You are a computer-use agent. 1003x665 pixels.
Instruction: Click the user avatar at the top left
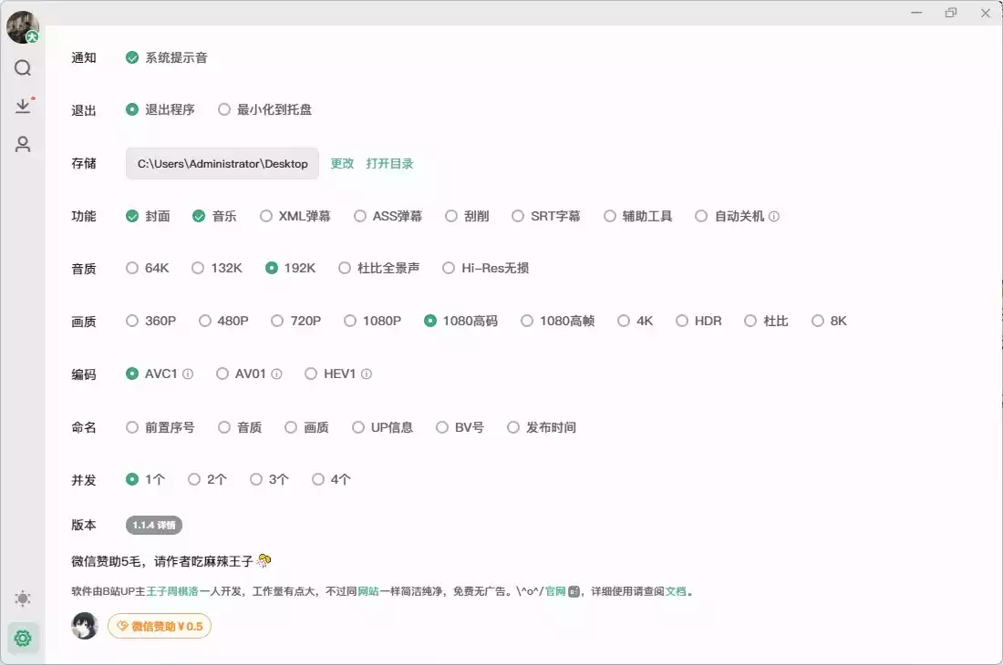pos(22,26)
